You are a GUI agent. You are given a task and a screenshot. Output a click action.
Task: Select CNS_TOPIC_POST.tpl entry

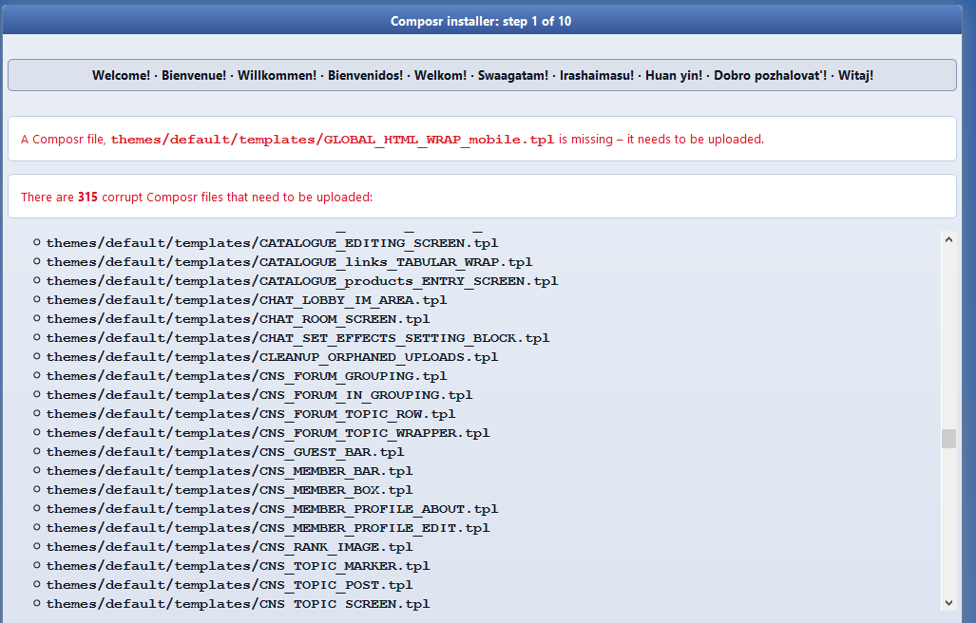[x=229, y=585]
